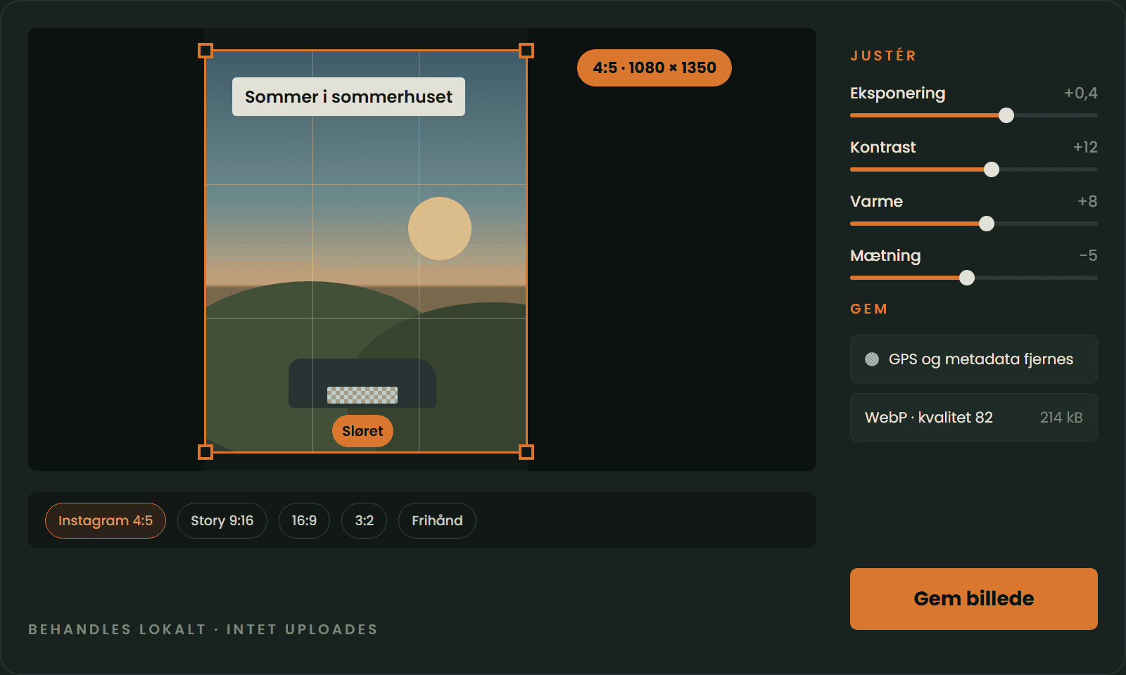Screen dimensions: 1126x675
Task: Click the sun in the photo preview
Action: [x=440, y=229]
